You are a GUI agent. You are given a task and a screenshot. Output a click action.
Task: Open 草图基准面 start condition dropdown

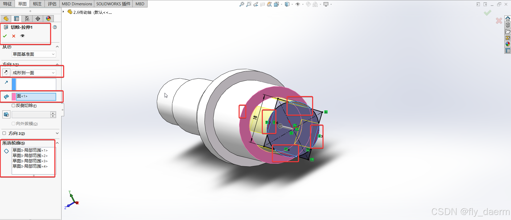[34, 54]
